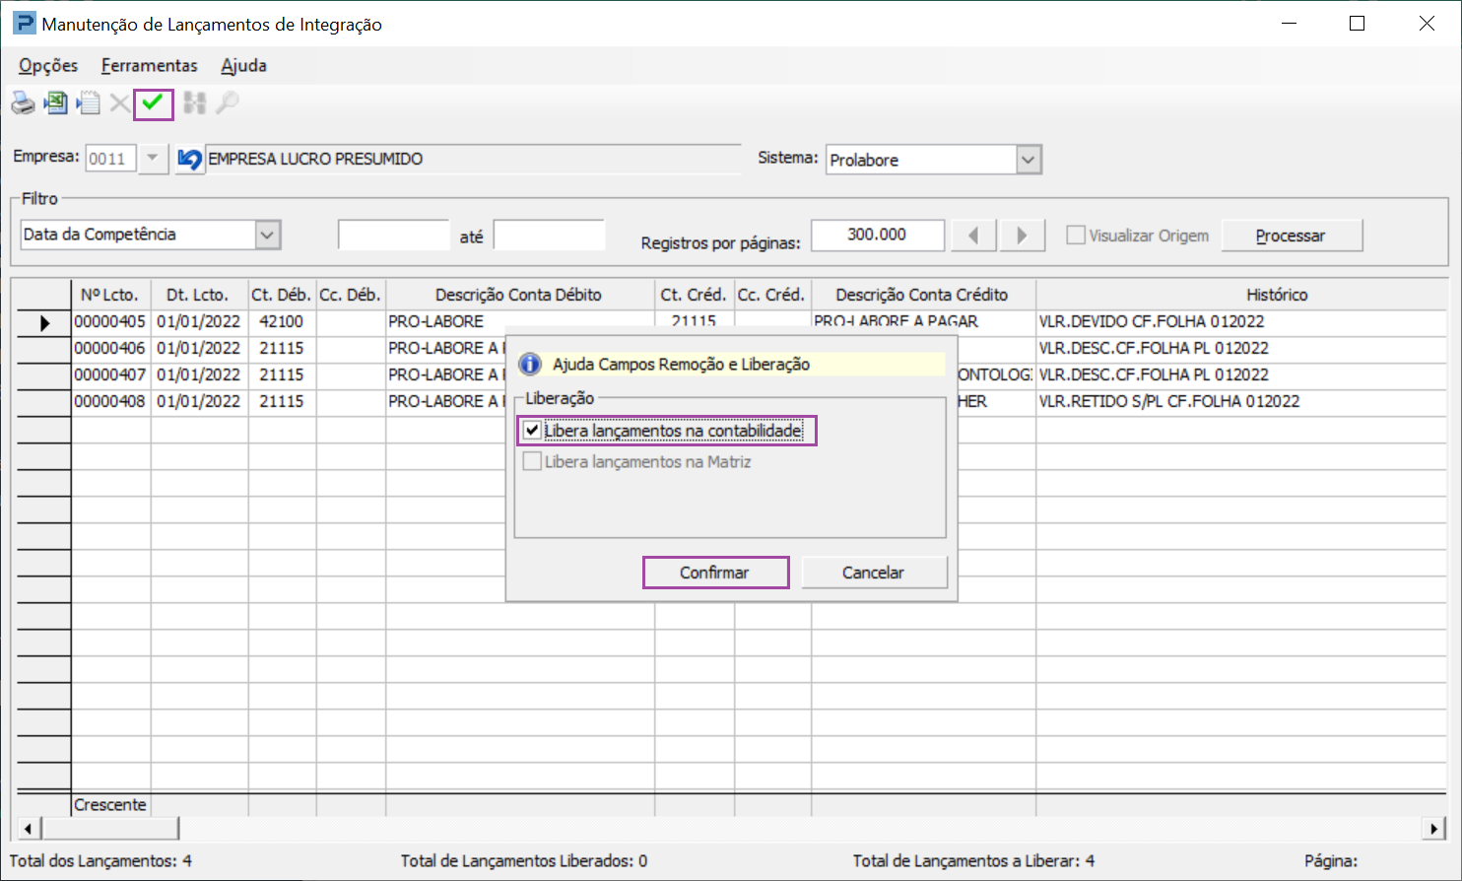The image size is (1462, 881).
Task: Click the greyed magnifier icon in toolbar
Action: click(x=227, y=102)
